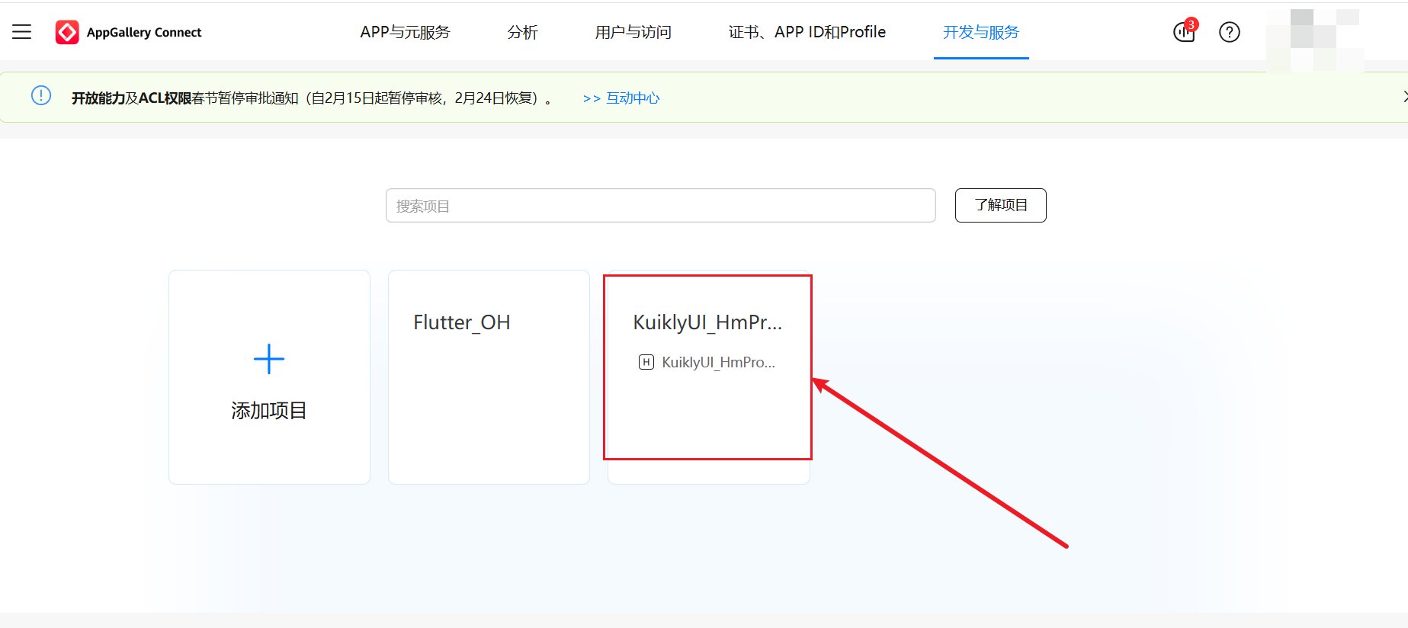Image resolution: width=1408 pixels, height=628 pixels.
Task: Open the hamburger navigation menu
Action: [x=21, y=32]
